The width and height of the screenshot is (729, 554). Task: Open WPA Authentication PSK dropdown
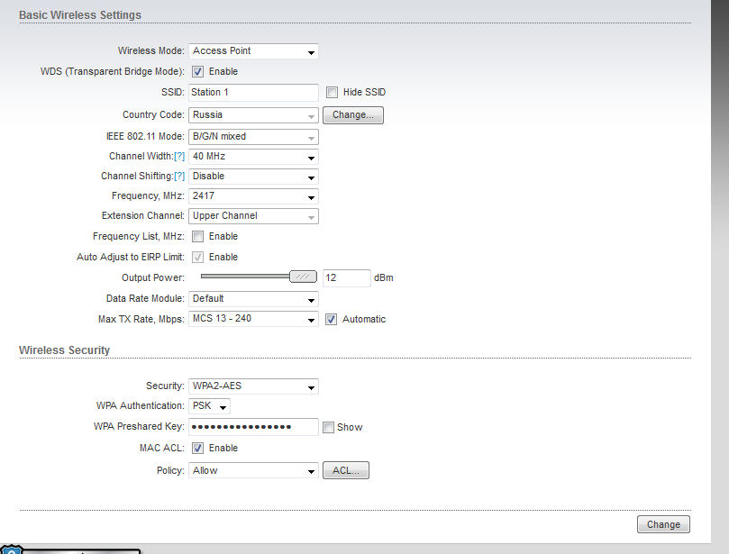point(209,406)
